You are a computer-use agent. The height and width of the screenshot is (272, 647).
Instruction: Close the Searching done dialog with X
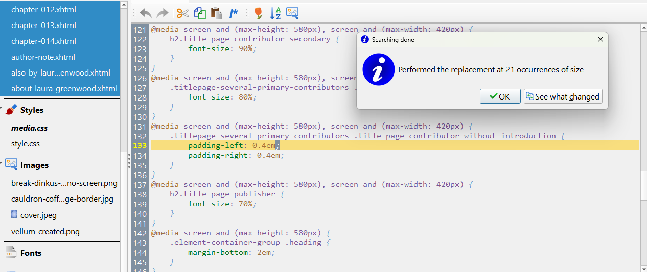coord(600,39)
